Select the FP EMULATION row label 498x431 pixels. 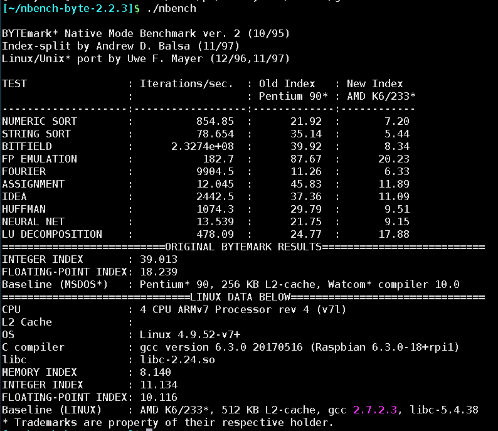(x=40, y=159)
